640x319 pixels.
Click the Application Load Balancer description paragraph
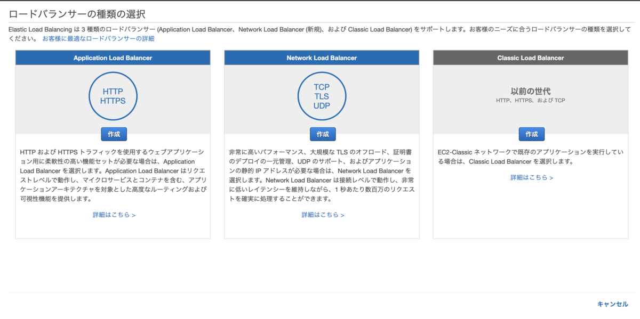click(x=113, y=176)
